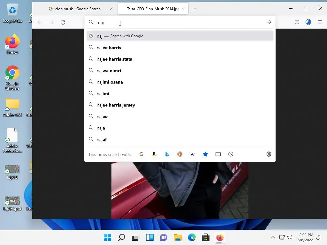Click the address bar text field
The width and height of the screenshot is (327, 245).
pyautogui.click(x=179, y=22)
